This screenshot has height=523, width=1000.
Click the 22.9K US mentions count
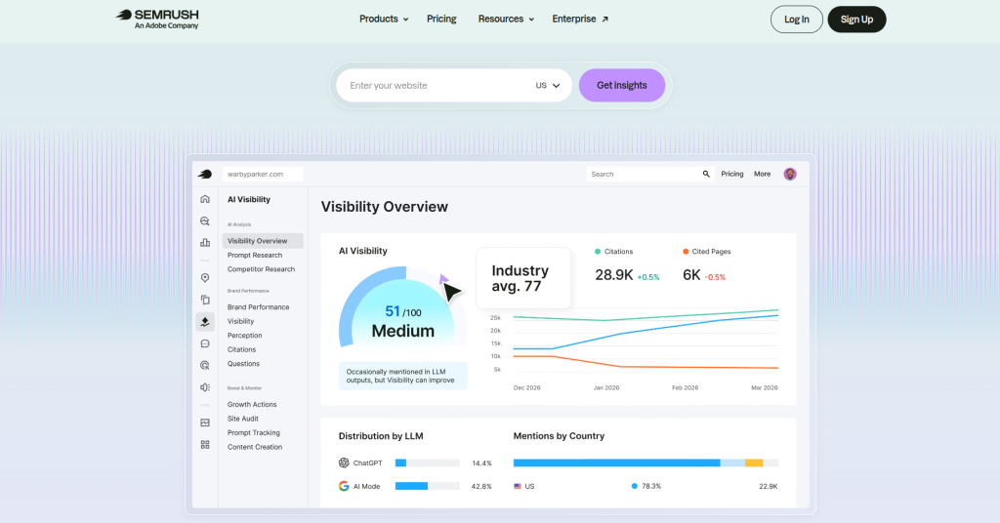click(x=769, y=486)
